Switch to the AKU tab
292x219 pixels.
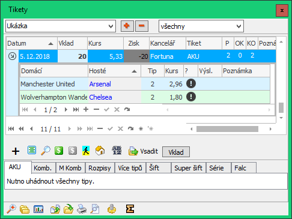pos(18,167)
